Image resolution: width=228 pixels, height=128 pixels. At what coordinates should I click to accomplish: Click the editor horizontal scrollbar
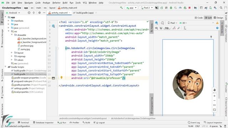pos(96,115)
